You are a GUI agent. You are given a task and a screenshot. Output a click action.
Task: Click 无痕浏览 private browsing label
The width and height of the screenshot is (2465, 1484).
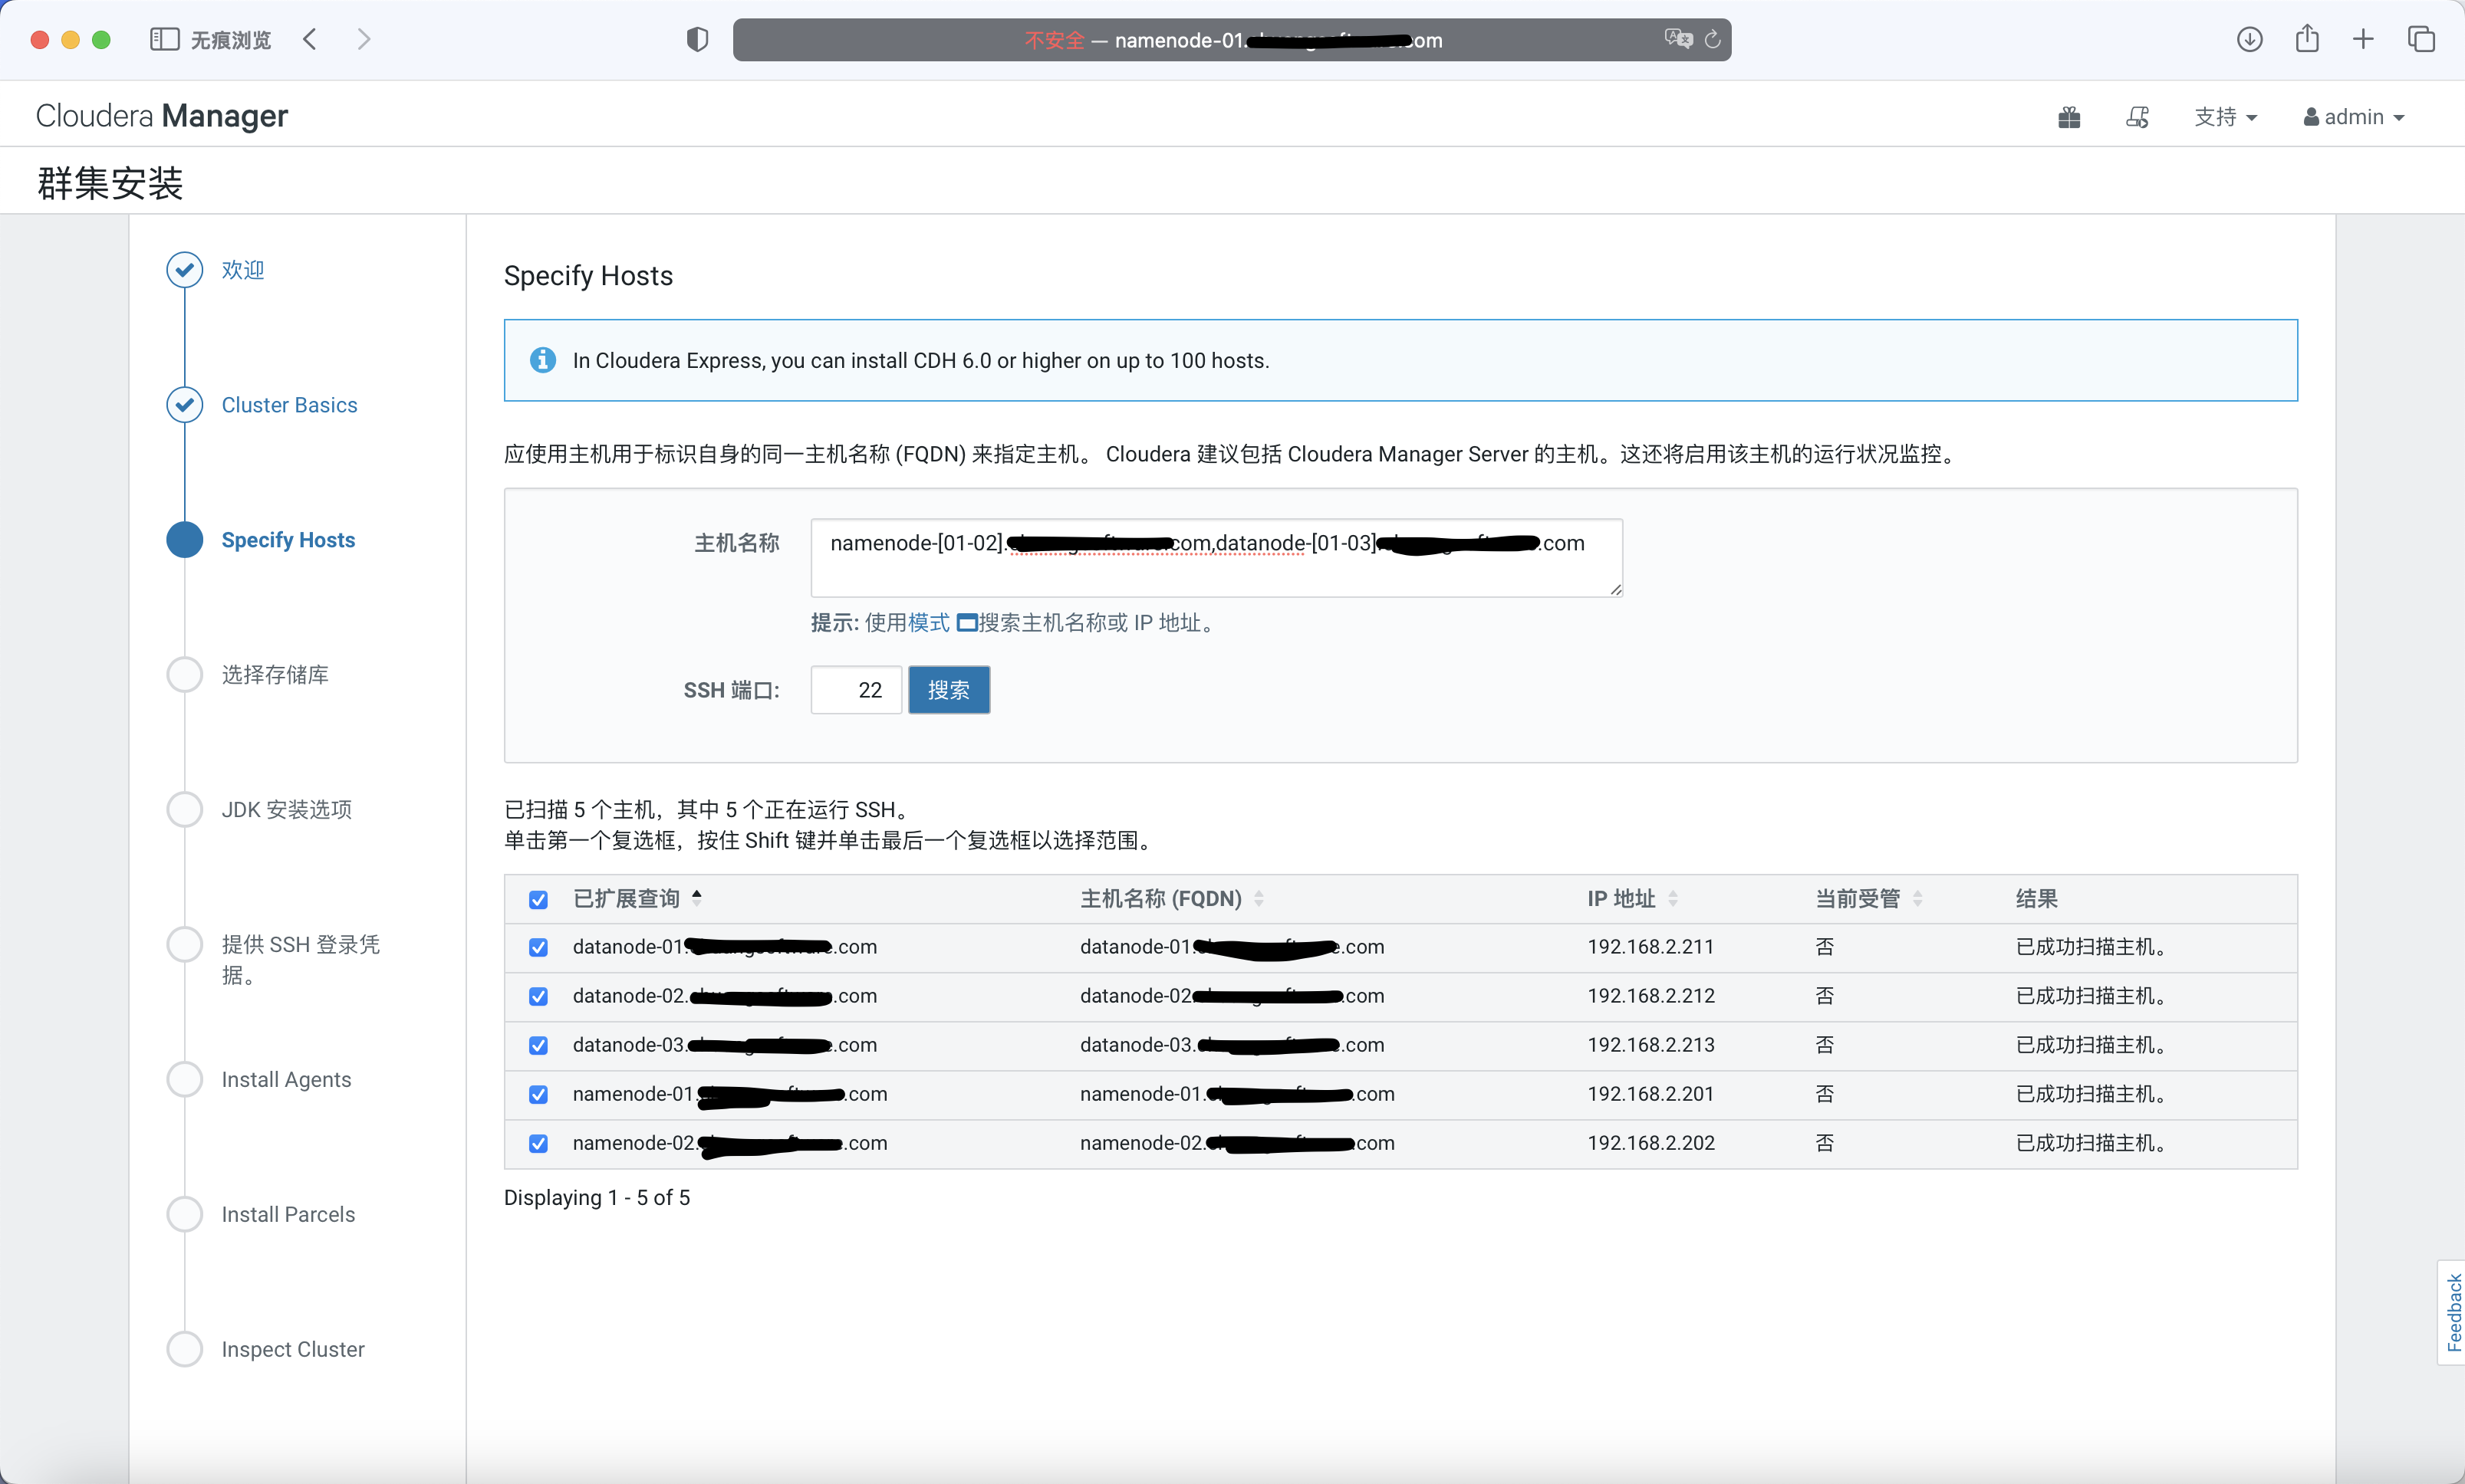point(231,40)
